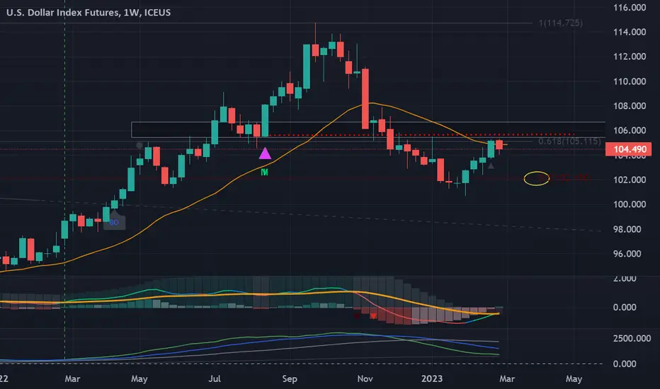This screenshot has width=660, height=389.
Task: Click the May 2022 time axis label
Action: (x=140, y=379)
